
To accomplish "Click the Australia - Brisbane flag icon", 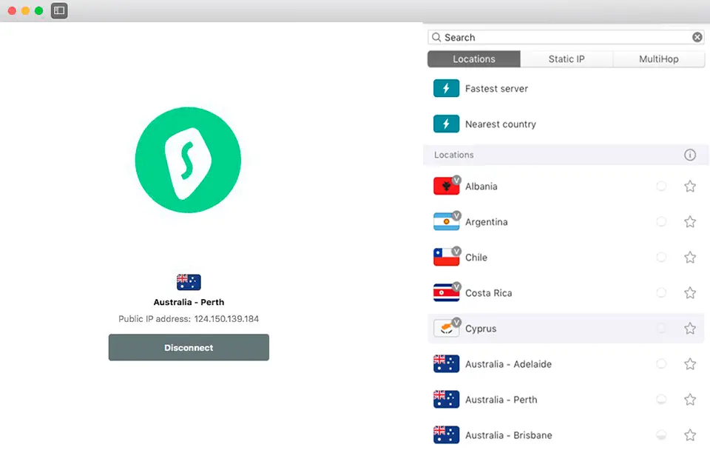I will 446,435.
